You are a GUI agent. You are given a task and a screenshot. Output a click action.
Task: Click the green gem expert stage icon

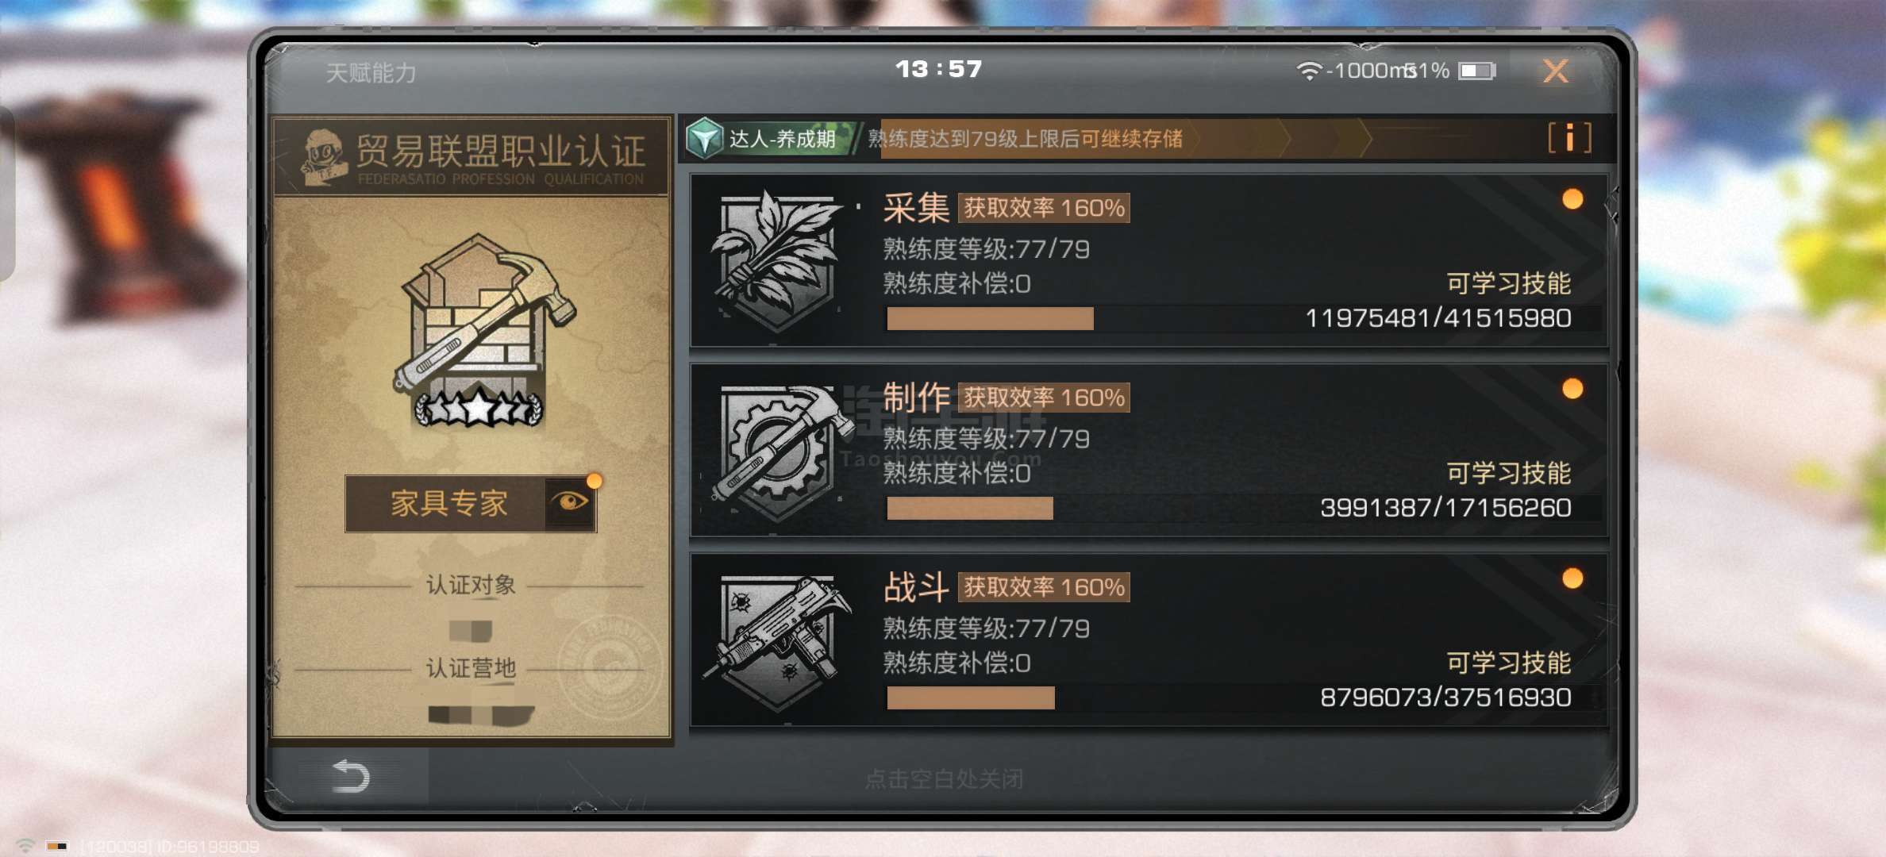tap(704, 139)
